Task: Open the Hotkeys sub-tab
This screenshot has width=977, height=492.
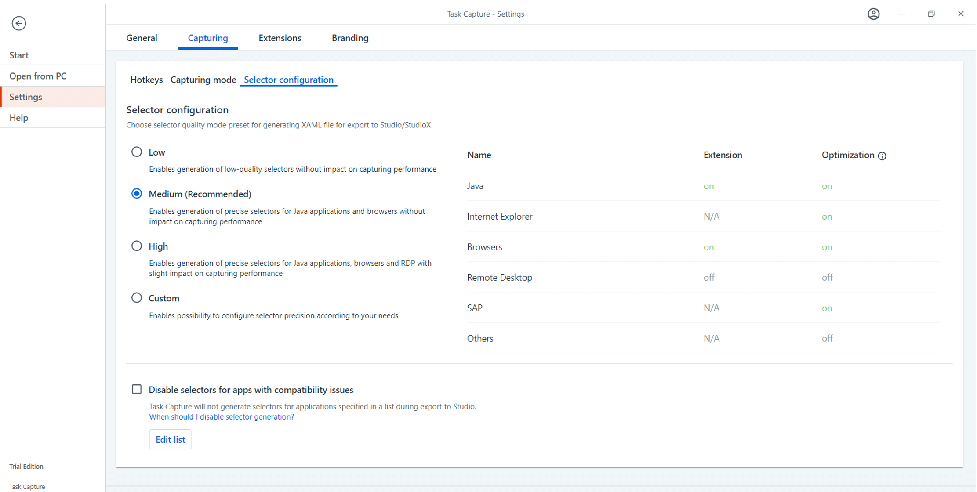Action: click(146, 80)
